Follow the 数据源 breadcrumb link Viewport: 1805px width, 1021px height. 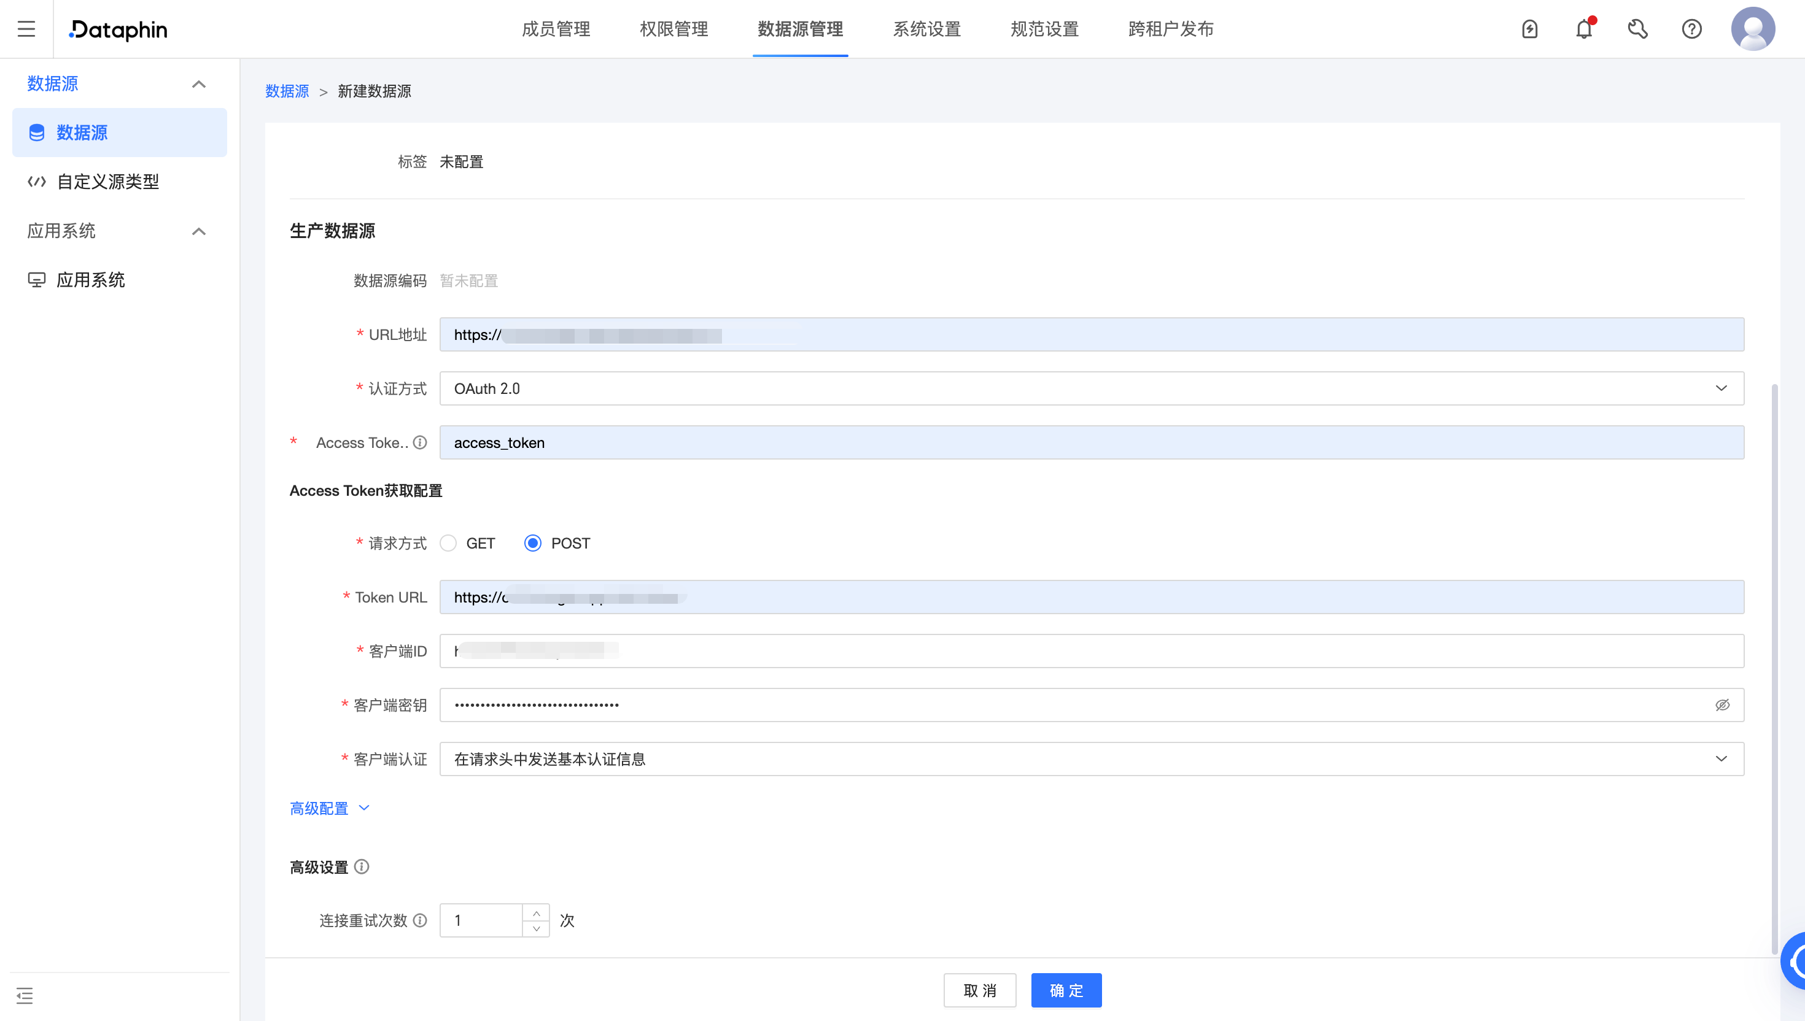286,91
